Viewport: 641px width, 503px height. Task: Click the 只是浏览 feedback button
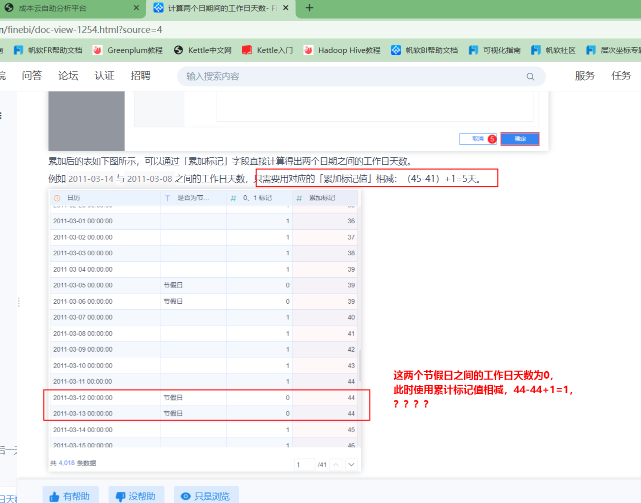point(206,496)
